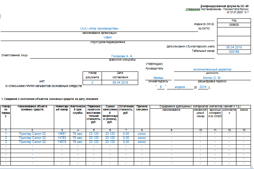Image resolution: width=254 pixels, height=169 pixels.
Task: Click signature decoding 'Митин О. М.'
Action: tap(212, 78)
